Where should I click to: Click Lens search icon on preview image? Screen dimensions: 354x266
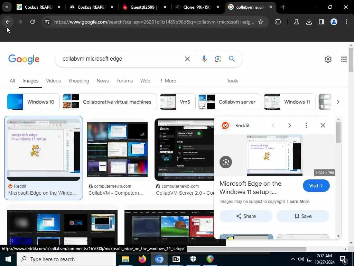pos(225,162)
